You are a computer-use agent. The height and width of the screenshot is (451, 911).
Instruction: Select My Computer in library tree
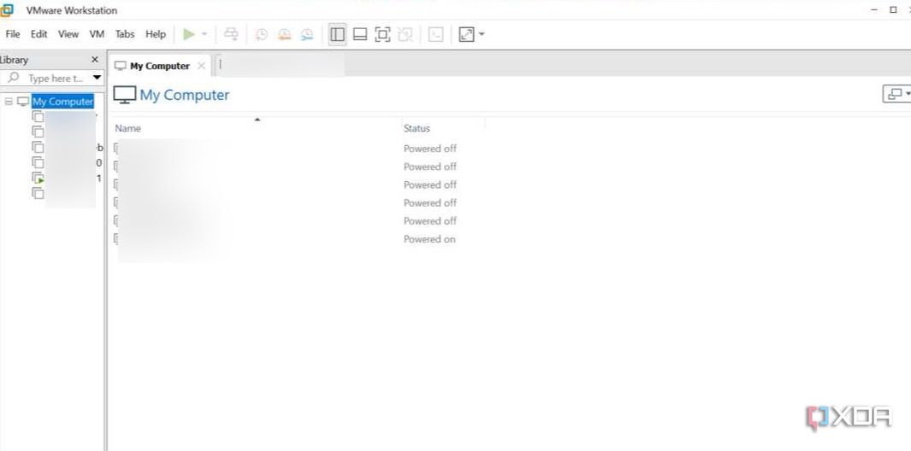point(62,102)
